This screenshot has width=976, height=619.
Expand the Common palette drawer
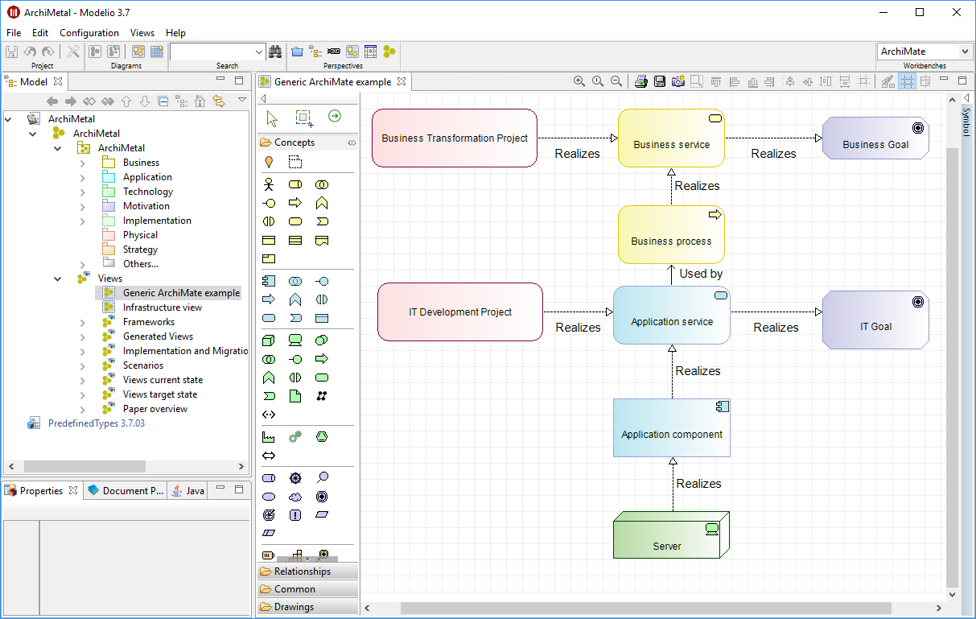point(307,589)
